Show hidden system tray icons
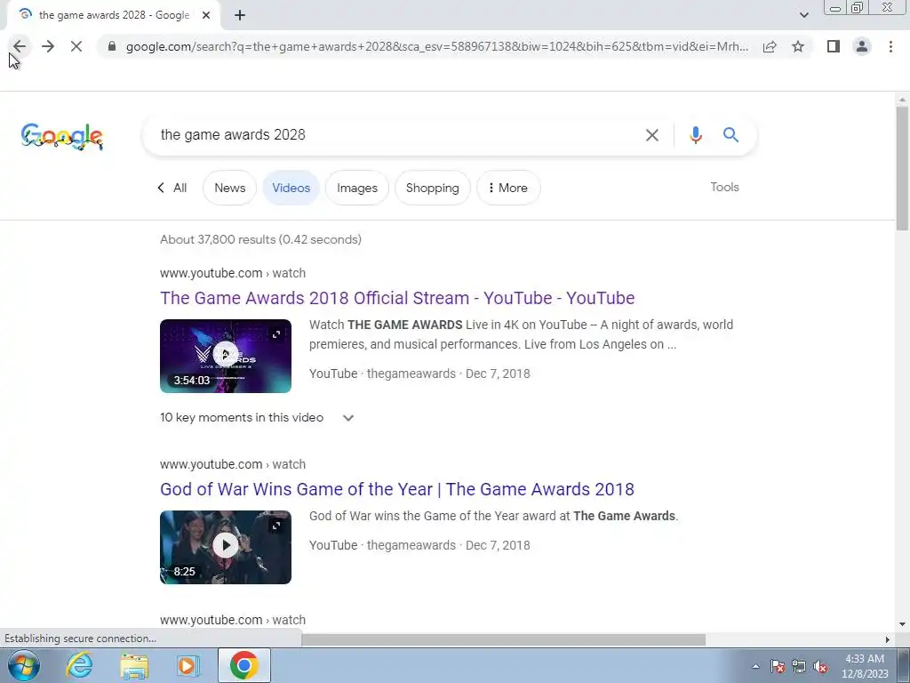 tap(755, 666)
